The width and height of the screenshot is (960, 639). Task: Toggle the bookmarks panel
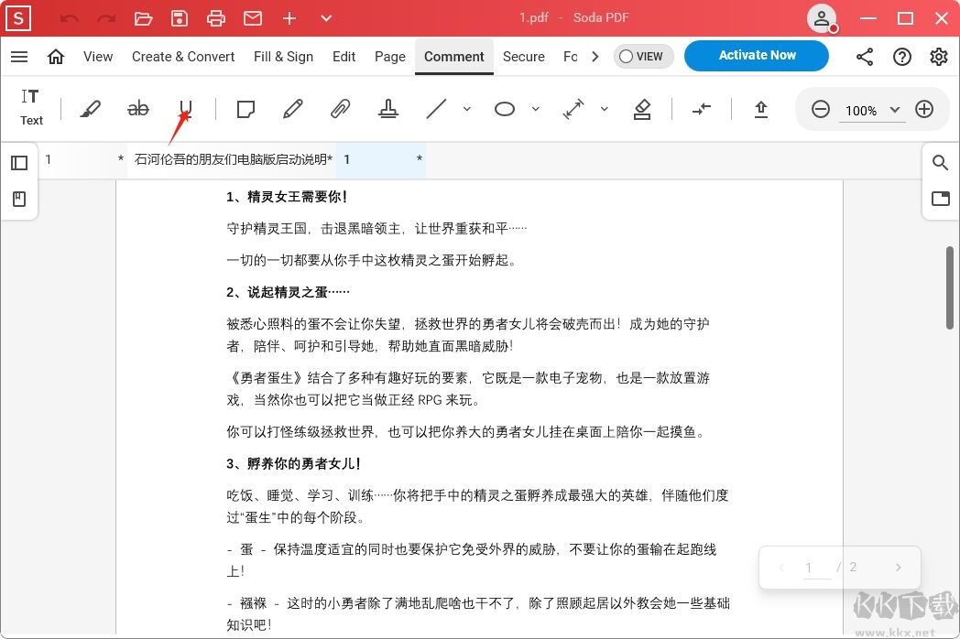(x=19, y=199)
